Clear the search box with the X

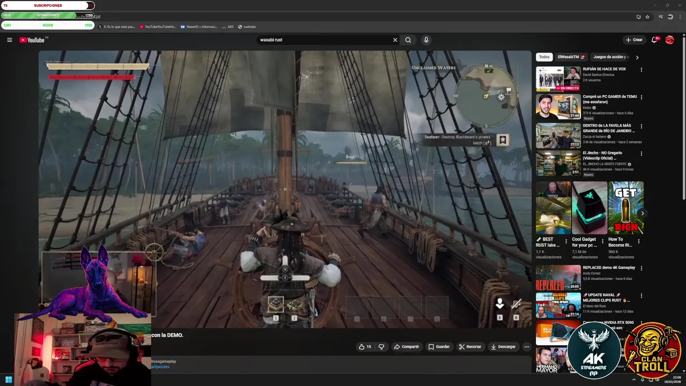[x=395, y=40]
